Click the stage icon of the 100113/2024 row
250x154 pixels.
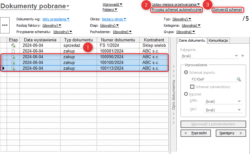tap(13, 68)
